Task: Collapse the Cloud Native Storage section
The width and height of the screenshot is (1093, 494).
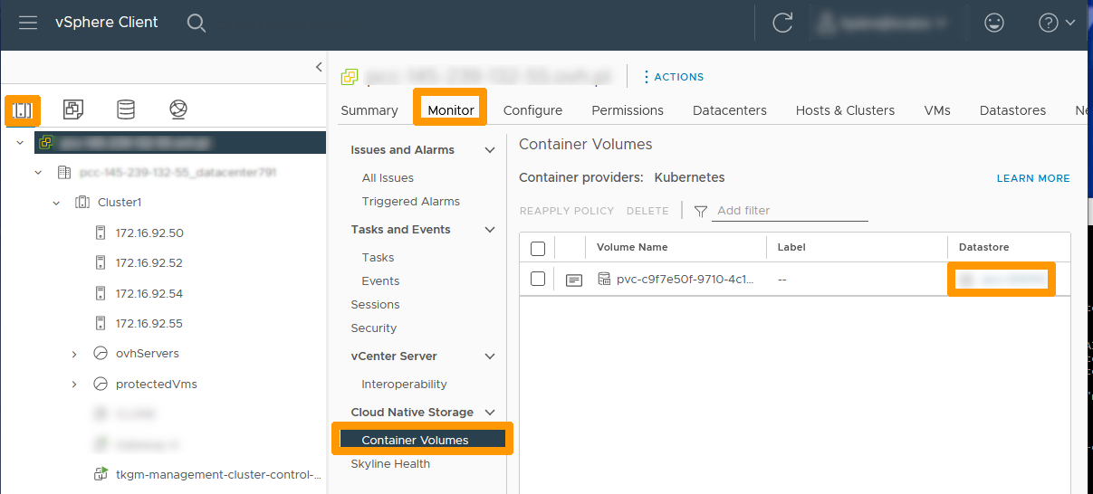Action: click(x=490, y=413)
